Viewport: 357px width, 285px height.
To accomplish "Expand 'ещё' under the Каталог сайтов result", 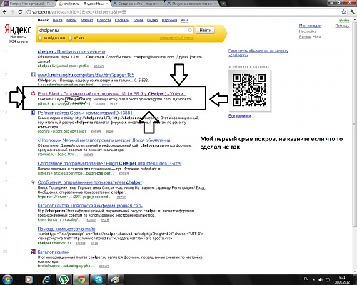I will pyautogui.click(x=105, y=220).
